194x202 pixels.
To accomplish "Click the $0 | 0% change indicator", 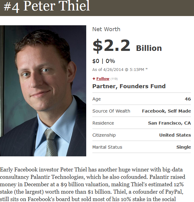I will pos(103,61).
